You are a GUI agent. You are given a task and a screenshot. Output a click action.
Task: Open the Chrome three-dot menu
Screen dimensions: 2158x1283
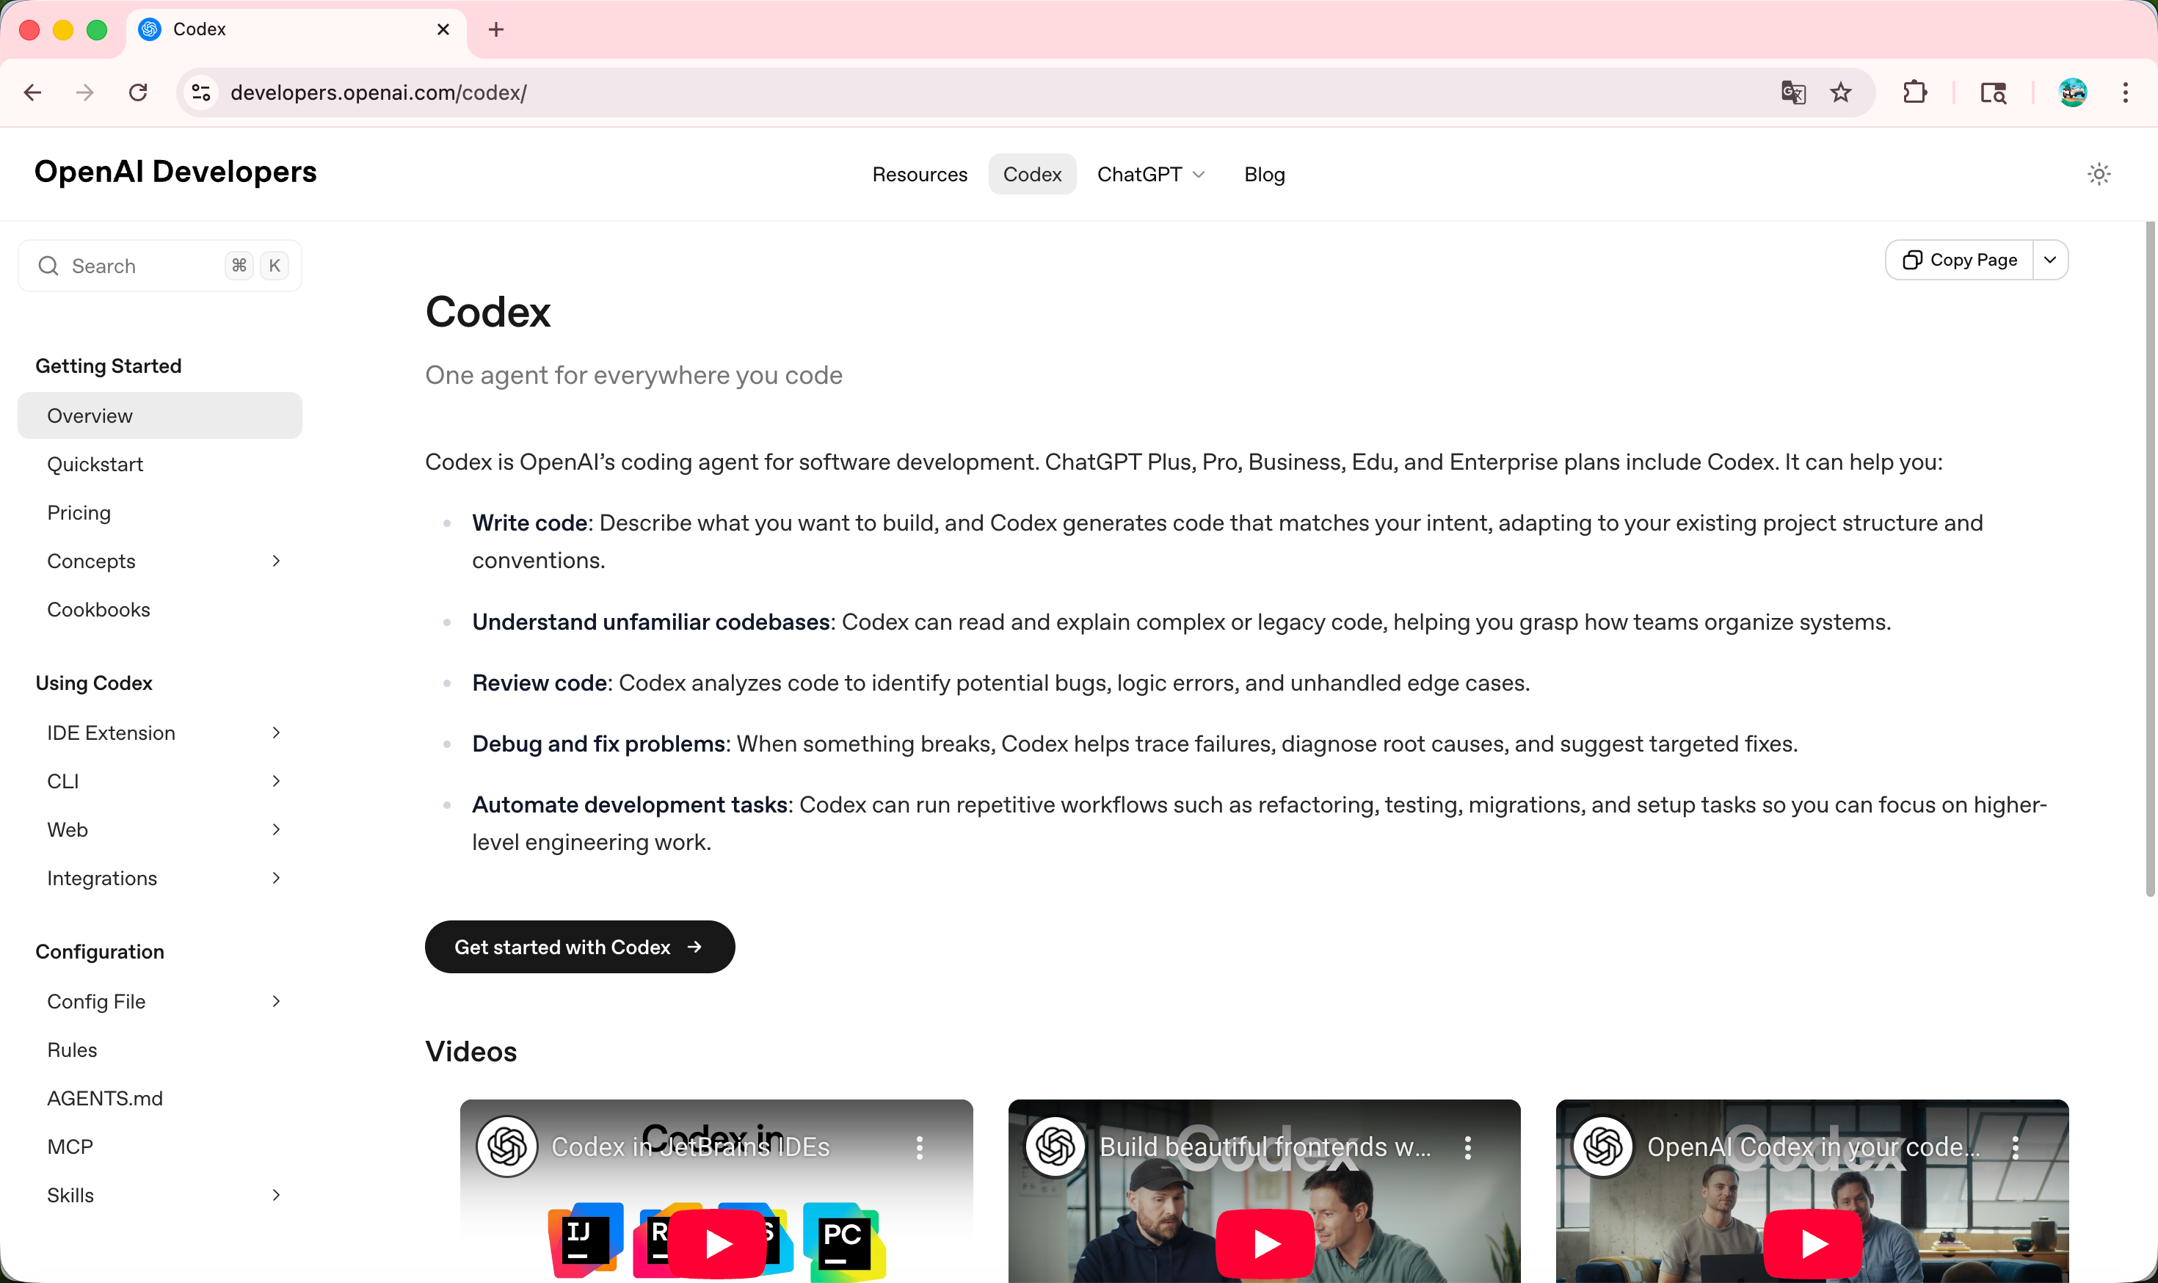click(2124, 92)
